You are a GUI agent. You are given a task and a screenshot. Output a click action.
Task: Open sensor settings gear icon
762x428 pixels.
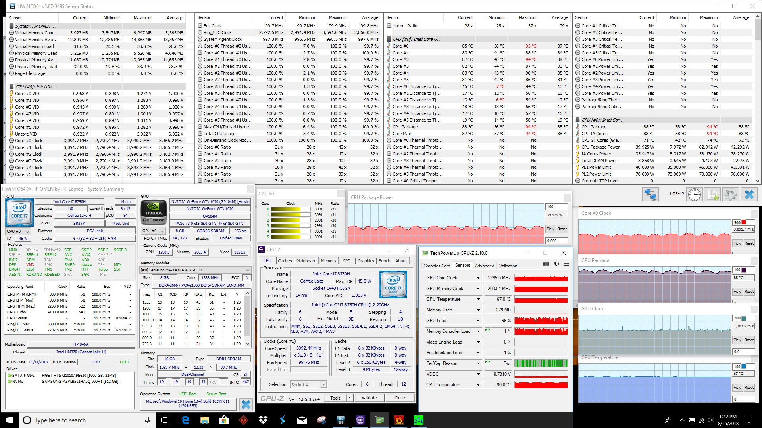730,195
